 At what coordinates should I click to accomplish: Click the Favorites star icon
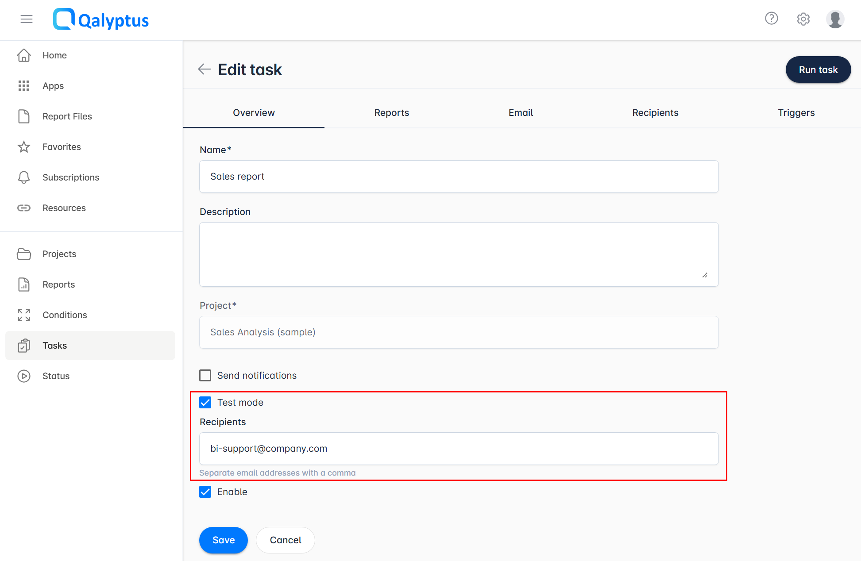24,146
